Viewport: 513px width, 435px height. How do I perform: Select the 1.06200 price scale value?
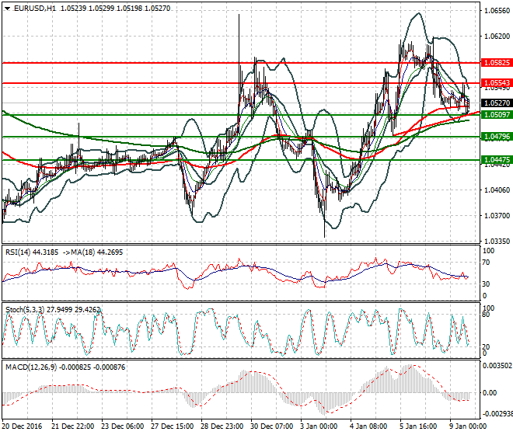click(x=497, y=37)
